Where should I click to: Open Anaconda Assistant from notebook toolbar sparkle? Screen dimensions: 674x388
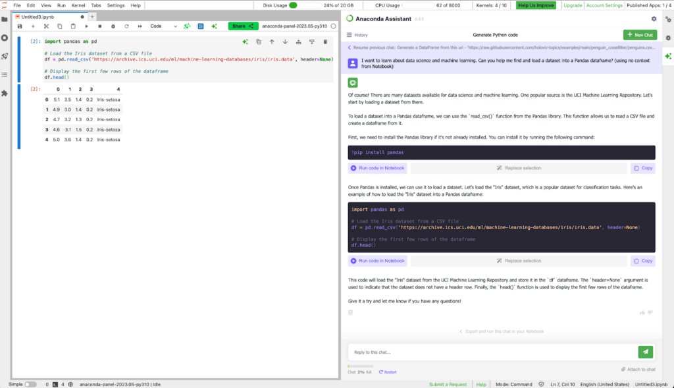pyautogui.click(x=214, y=26)
